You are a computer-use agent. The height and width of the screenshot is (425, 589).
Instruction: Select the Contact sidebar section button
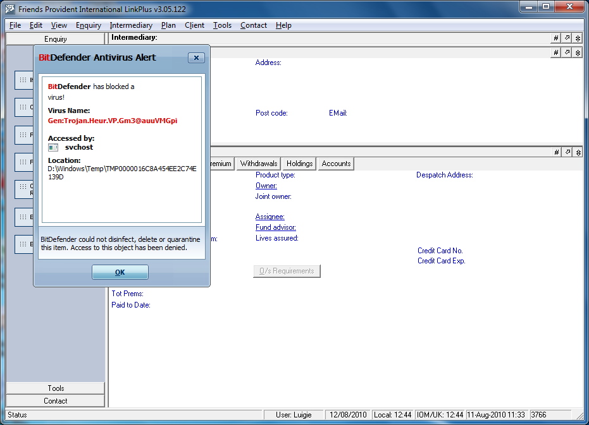tap(56, 401)
